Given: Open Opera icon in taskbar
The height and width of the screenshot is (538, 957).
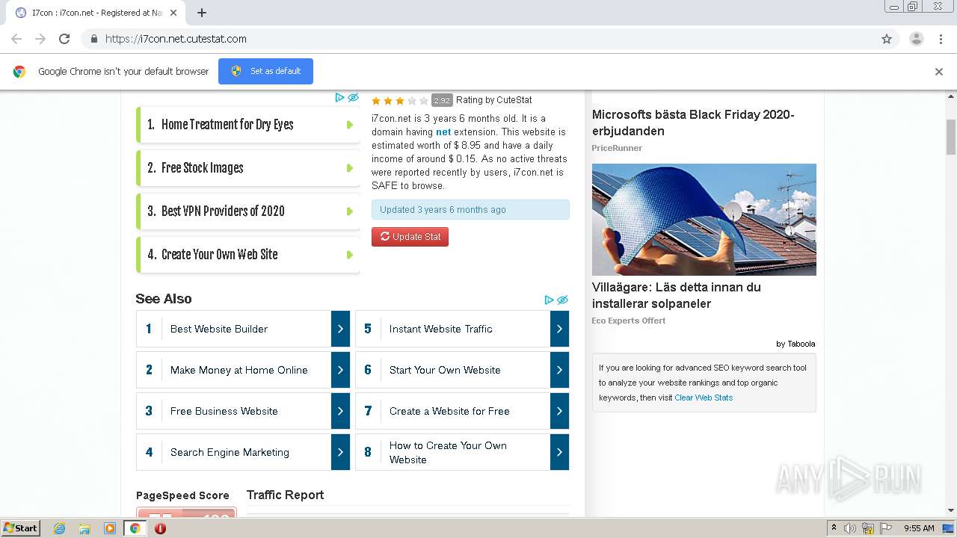Looking at the screenshot, I should (160, 528).
